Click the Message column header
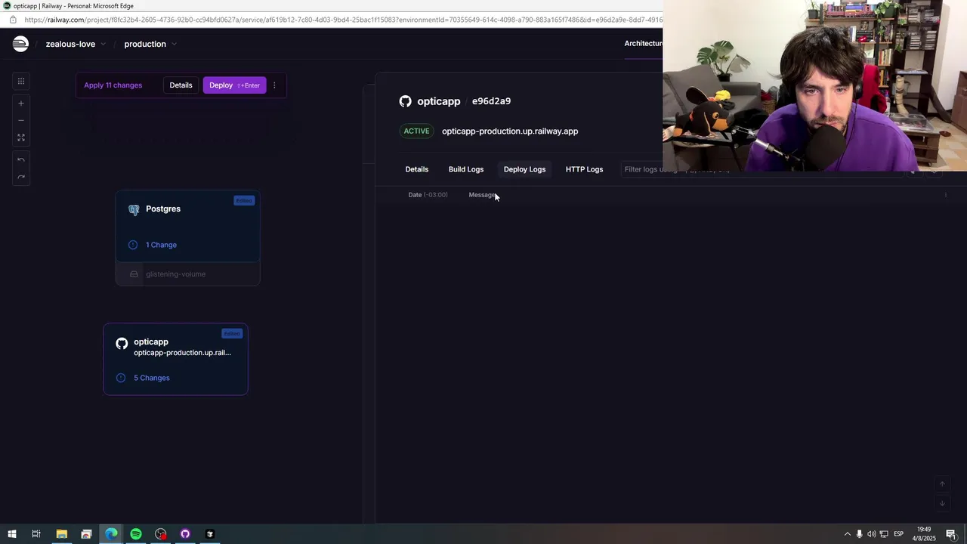The height and width of the screenshot is (544, 967). (482, 195)
